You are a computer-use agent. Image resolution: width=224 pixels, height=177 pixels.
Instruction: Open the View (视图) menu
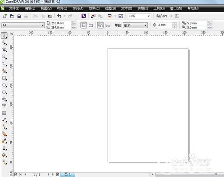click(x=46, y=8)
